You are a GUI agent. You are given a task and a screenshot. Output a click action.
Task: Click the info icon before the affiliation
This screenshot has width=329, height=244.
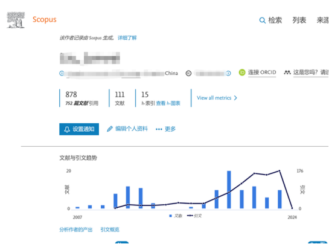[62, 73]
